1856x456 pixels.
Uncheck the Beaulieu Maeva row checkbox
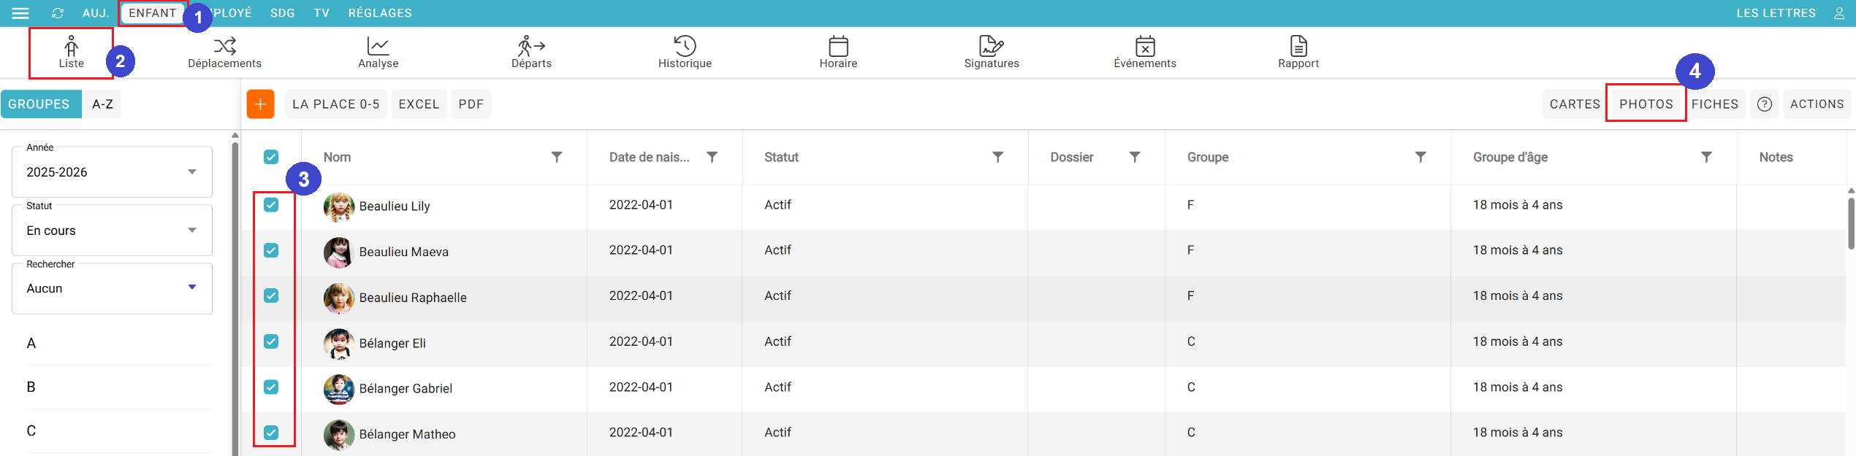point(271,250)
